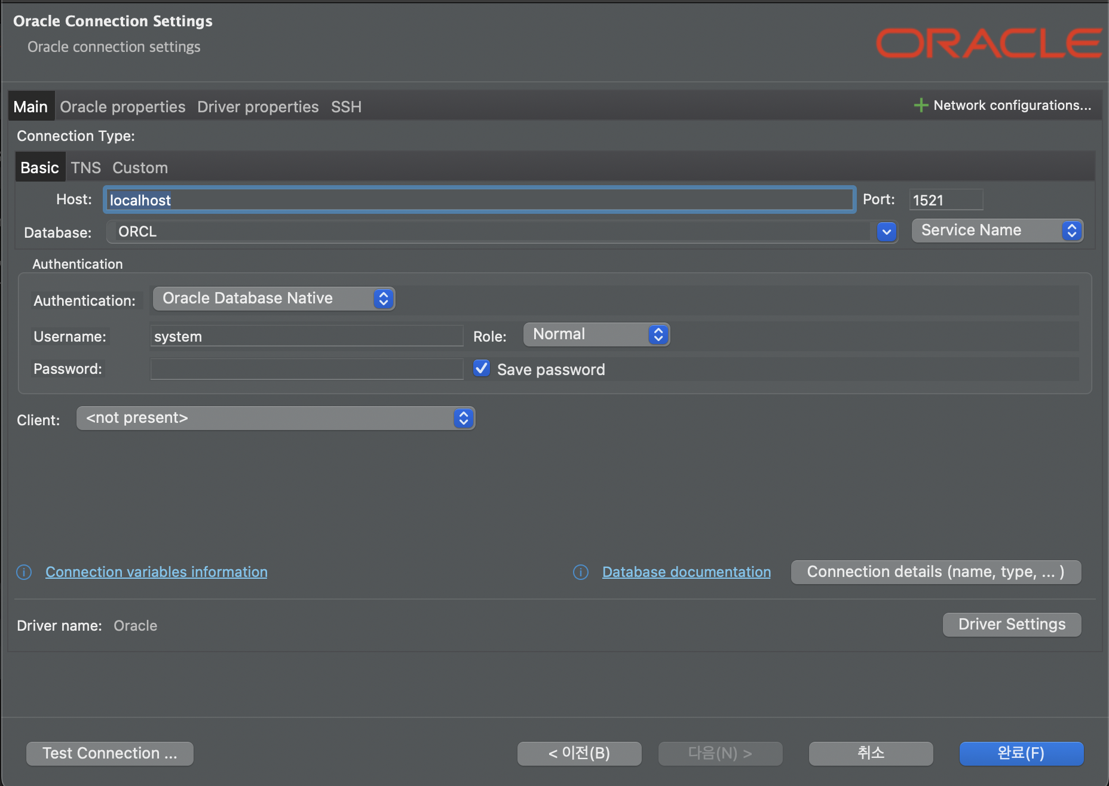Viewport: 1109px width, 786px height.
Task: Click the 완료(F) finish button
Action: click(1021, 753)
